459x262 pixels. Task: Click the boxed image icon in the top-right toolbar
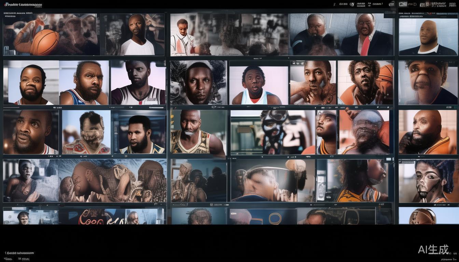click(403, 4)
